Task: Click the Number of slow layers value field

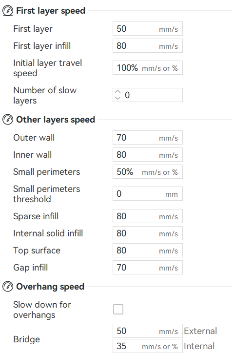Action: (152, 95)
